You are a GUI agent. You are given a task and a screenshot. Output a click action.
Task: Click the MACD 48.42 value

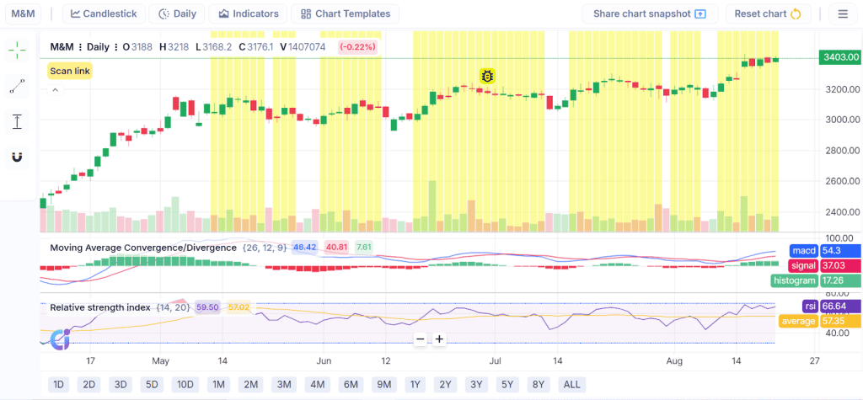(x=305, y=248)
